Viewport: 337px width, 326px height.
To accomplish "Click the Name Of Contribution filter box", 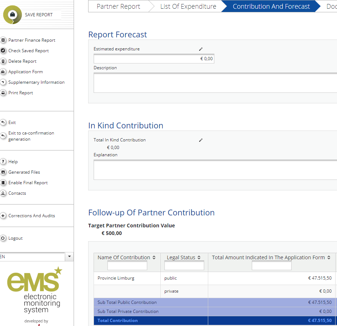I will [x=127, y=266].
